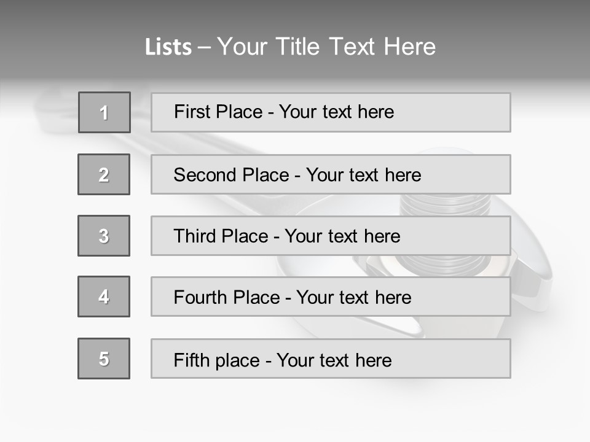The image size is (590, 442).
Task: Select the Second Place text bar
Action: click(x=331, y=174)
